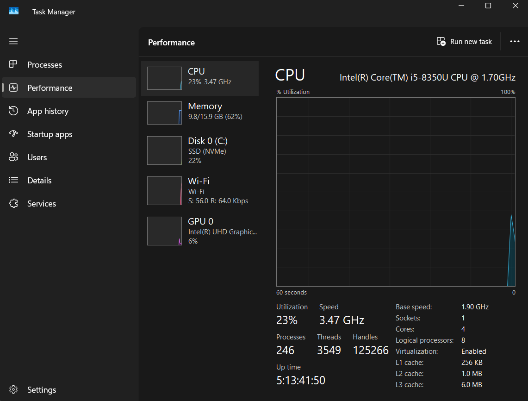The image size is (528, 401).
Task: Click the threads count 3549
Action: coord(329,351)
